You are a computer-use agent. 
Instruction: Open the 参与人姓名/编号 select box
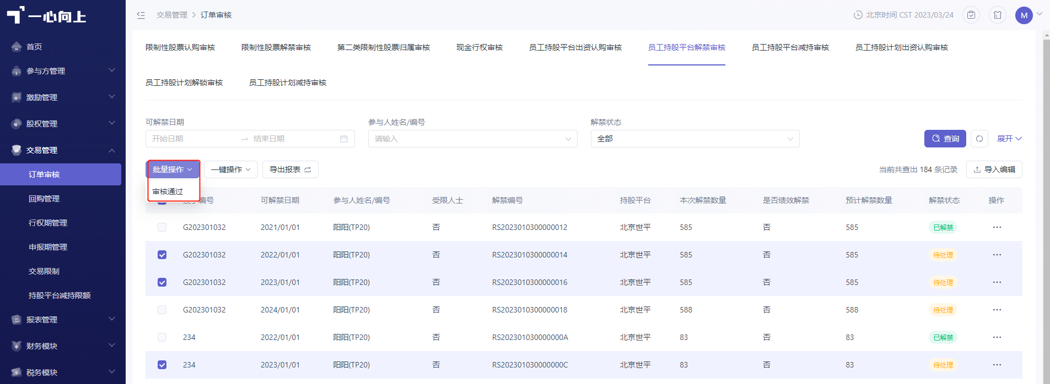(473, 139)
